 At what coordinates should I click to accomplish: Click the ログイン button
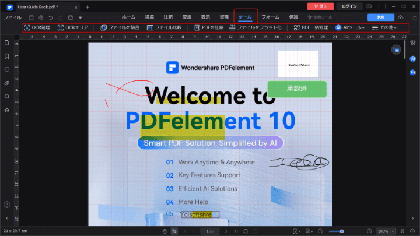(349, 6)
